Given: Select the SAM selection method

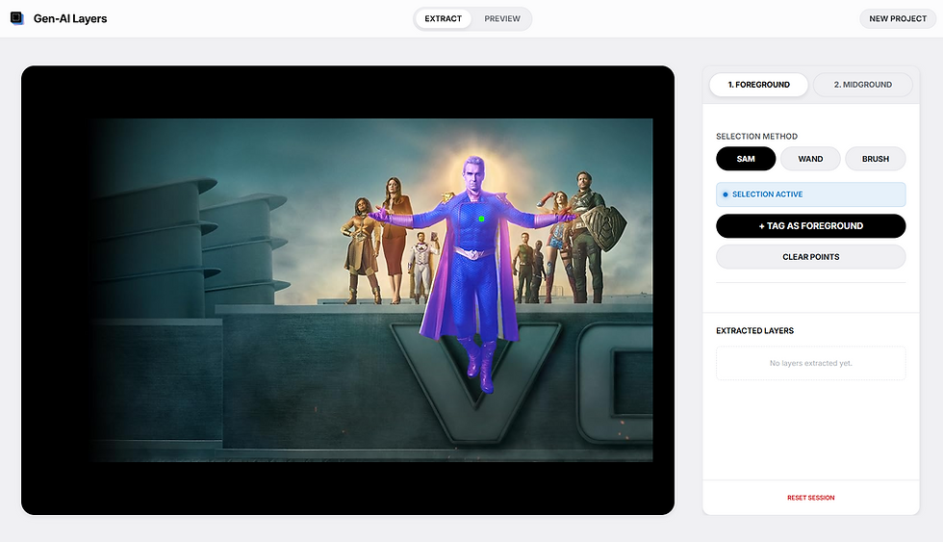Looking at the screenshot, I should pyautogui.click(x=746, y=159).
